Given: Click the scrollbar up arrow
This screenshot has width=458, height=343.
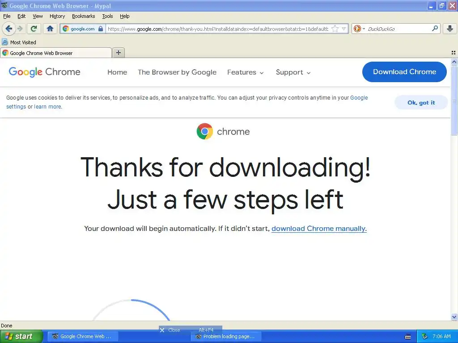Looking at the screenshot, I should click(454, 62).
